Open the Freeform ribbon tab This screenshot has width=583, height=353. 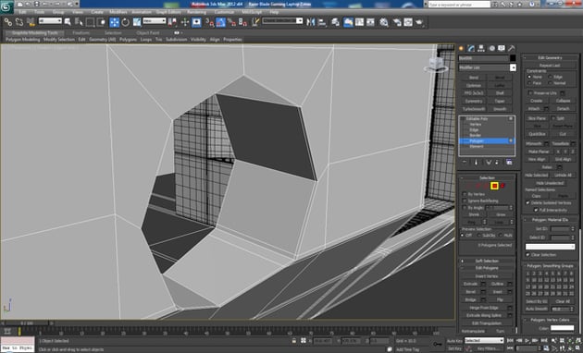point(81,32)
